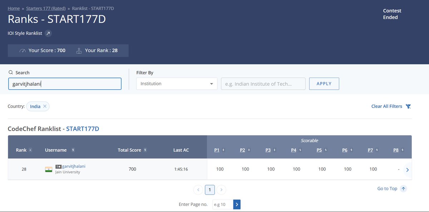The width and height of the screenshot is (429, 212).
Task: Go to next page arrow
Action: (221, 189)
